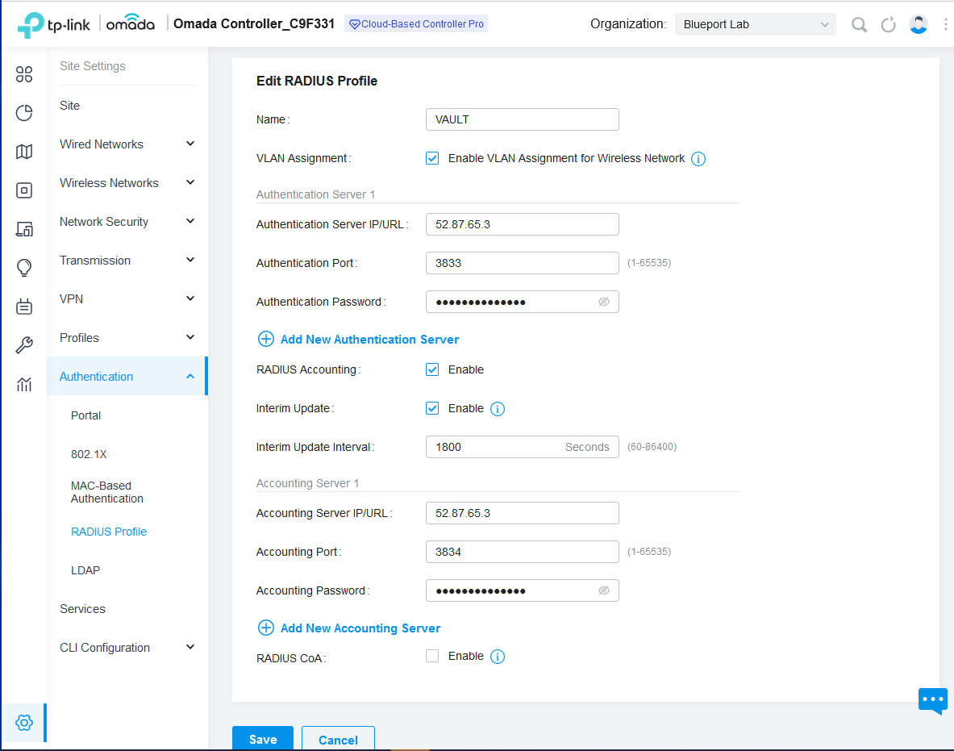This screenshot has width=954, height=751.
Task: Expand the Wired Networks menu
Action: (x=127, y=144)
